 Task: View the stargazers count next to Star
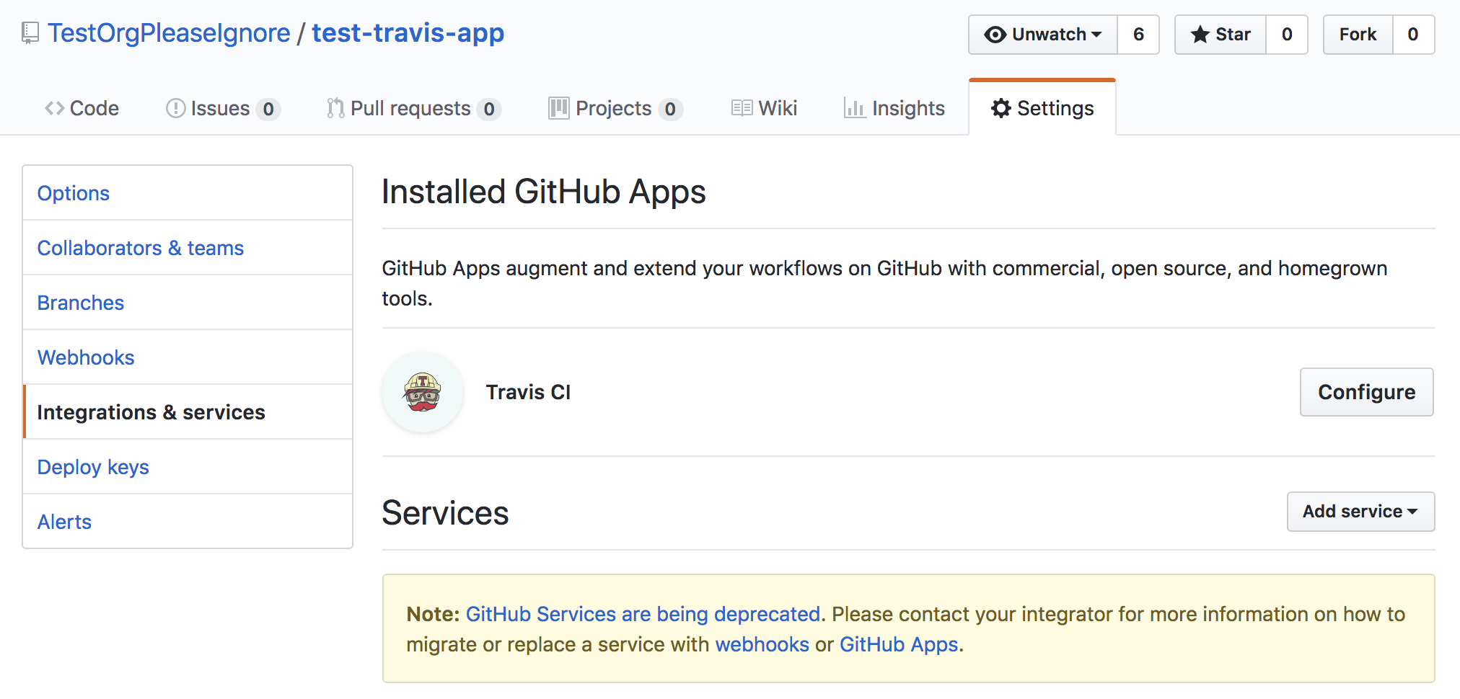click(x=1287, y=35)
